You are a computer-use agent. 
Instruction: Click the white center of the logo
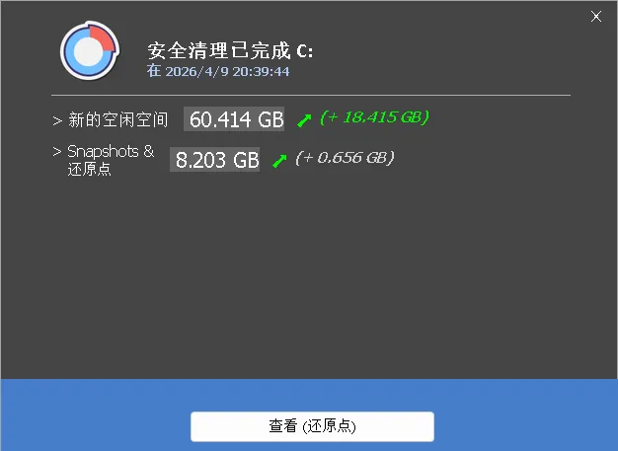coord(88,52)
